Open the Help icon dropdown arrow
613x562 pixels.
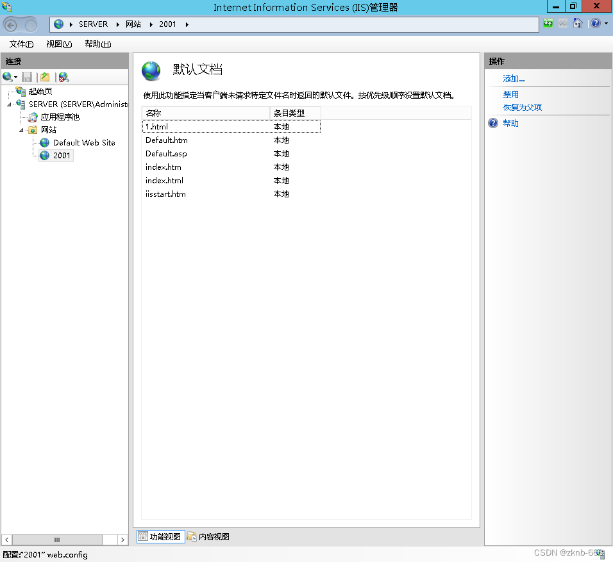point(606,24)
